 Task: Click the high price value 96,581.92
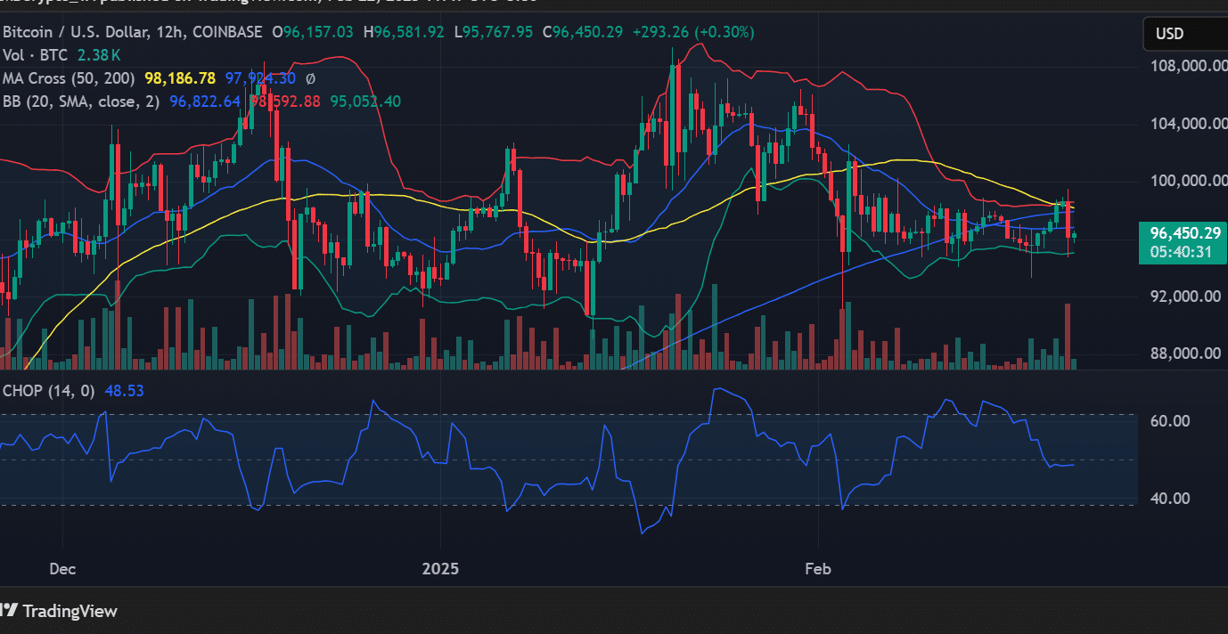pyautogui.click(x=409, y=32)
